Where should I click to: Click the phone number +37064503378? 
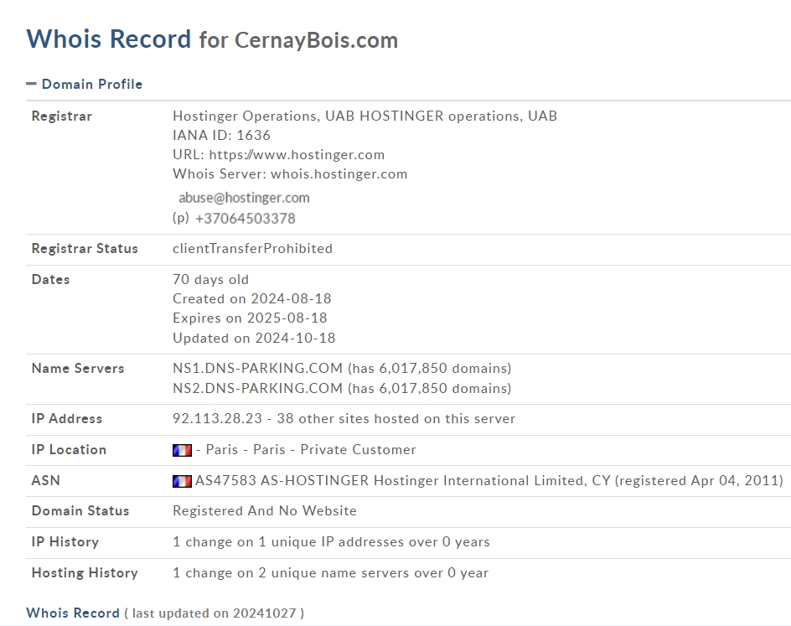point(246,219)
